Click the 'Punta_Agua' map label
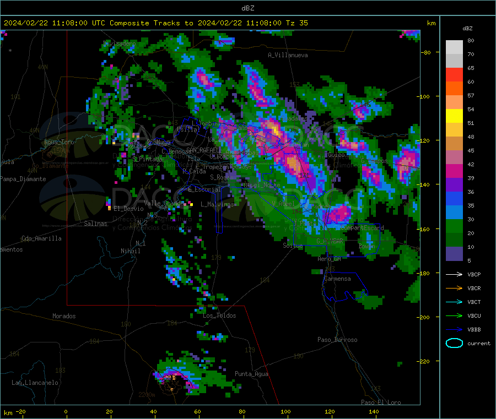 251,374
